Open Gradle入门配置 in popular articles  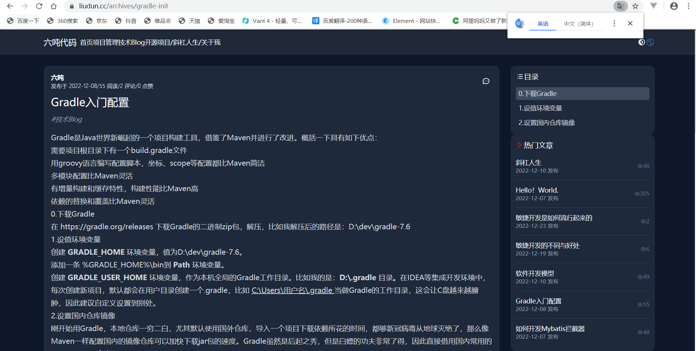pyautogui.click(x=538, y=301)
